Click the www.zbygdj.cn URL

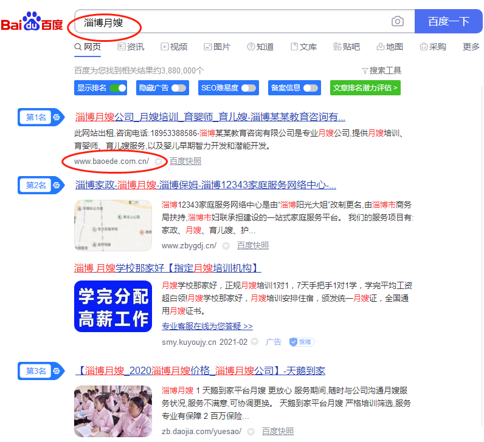189,246
